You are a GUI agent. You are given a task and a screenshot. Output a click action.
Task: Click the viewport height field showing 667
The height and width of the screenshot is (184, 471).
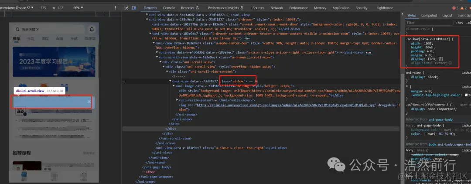click(60, 8)
